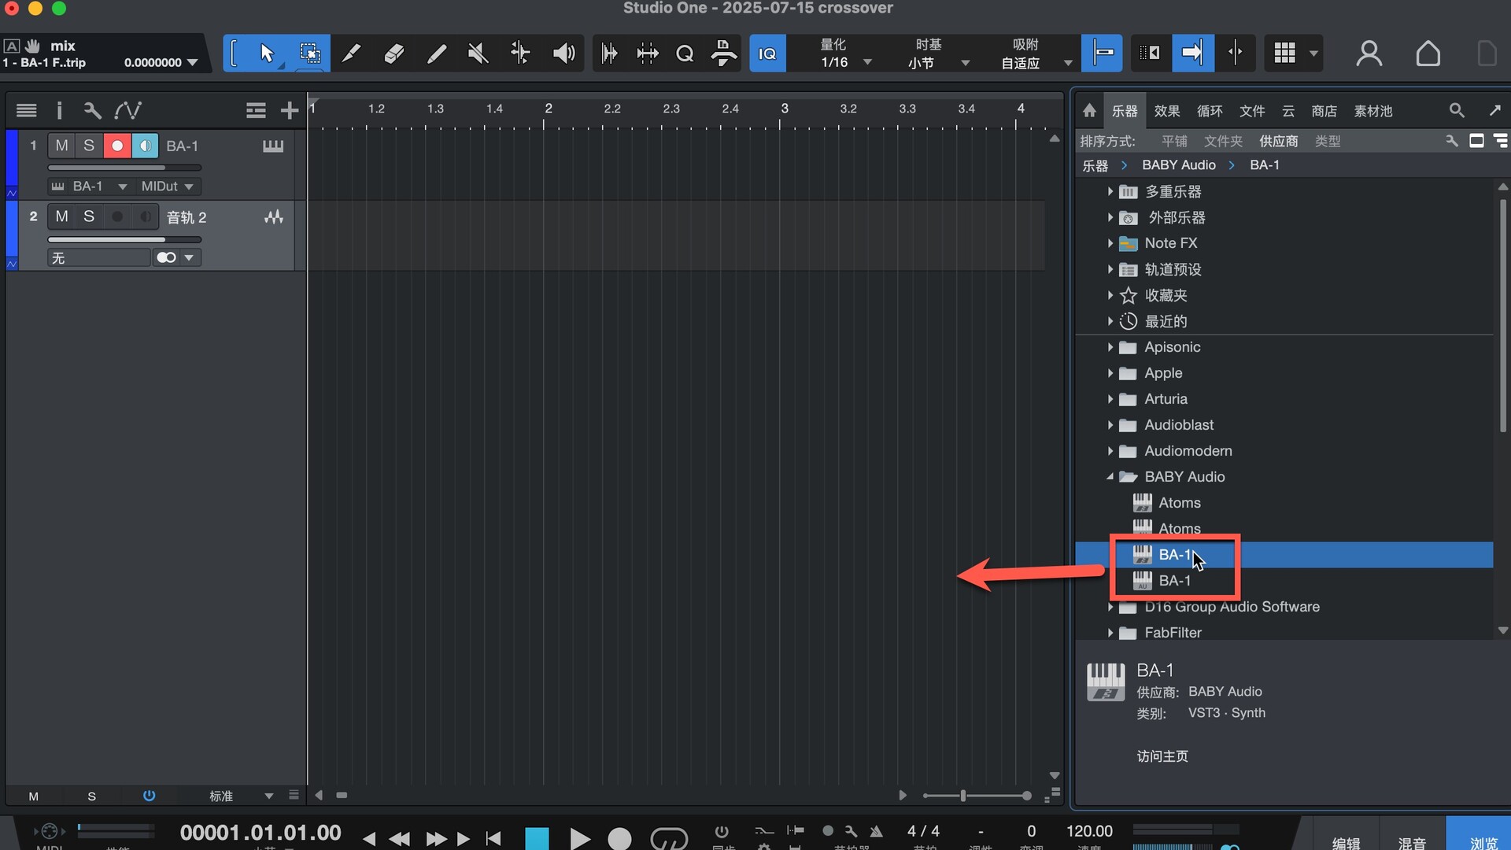This screenshot has height=850, width=1511.
Task: Expand the FabFilter folder
Action: [x=1110, y=633]
